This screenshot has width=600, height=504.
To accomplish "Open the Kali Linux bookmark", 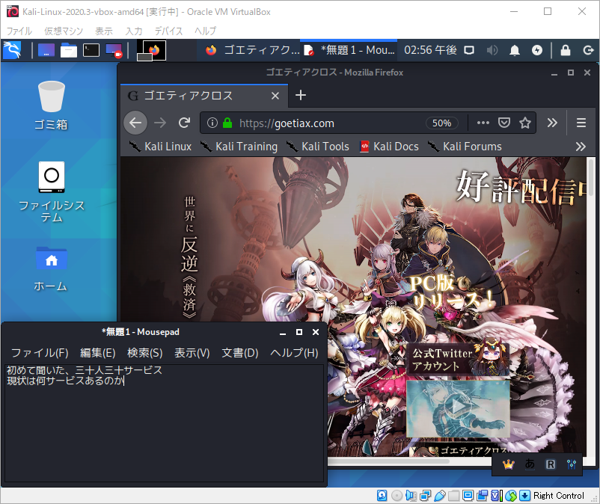I will point(160,147).
